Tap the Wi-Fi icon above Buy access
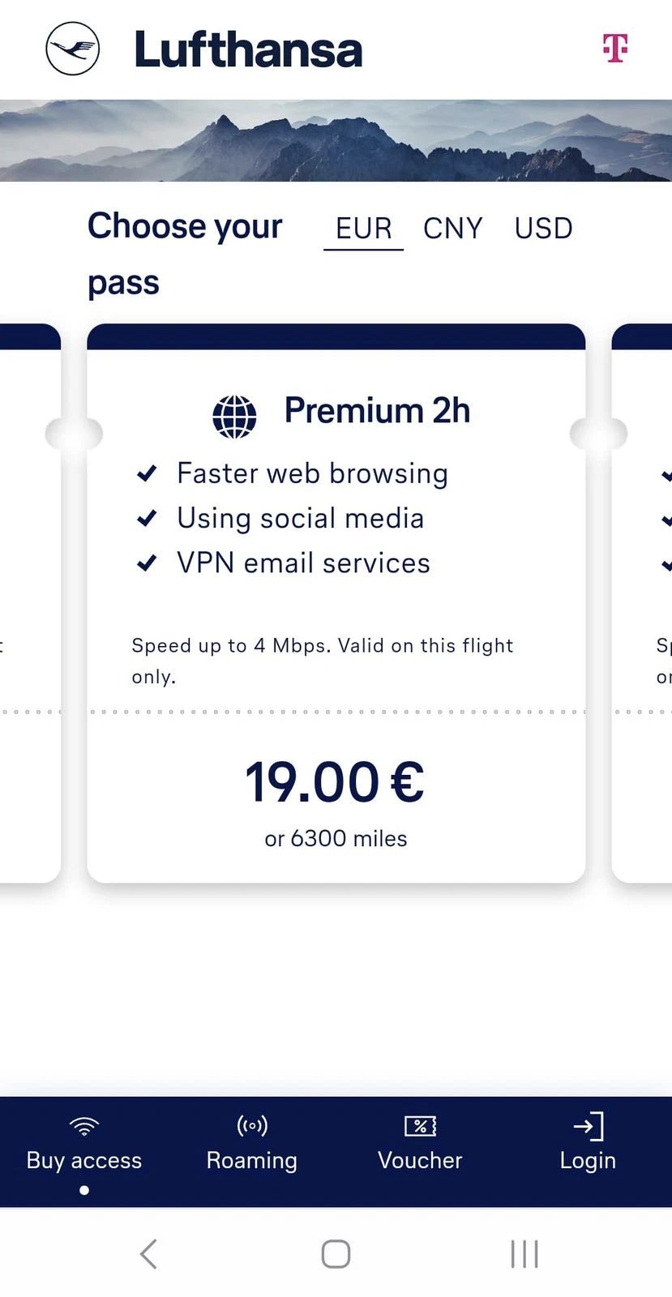This screenshot has width=672, height=1297. coord(84,1125)
